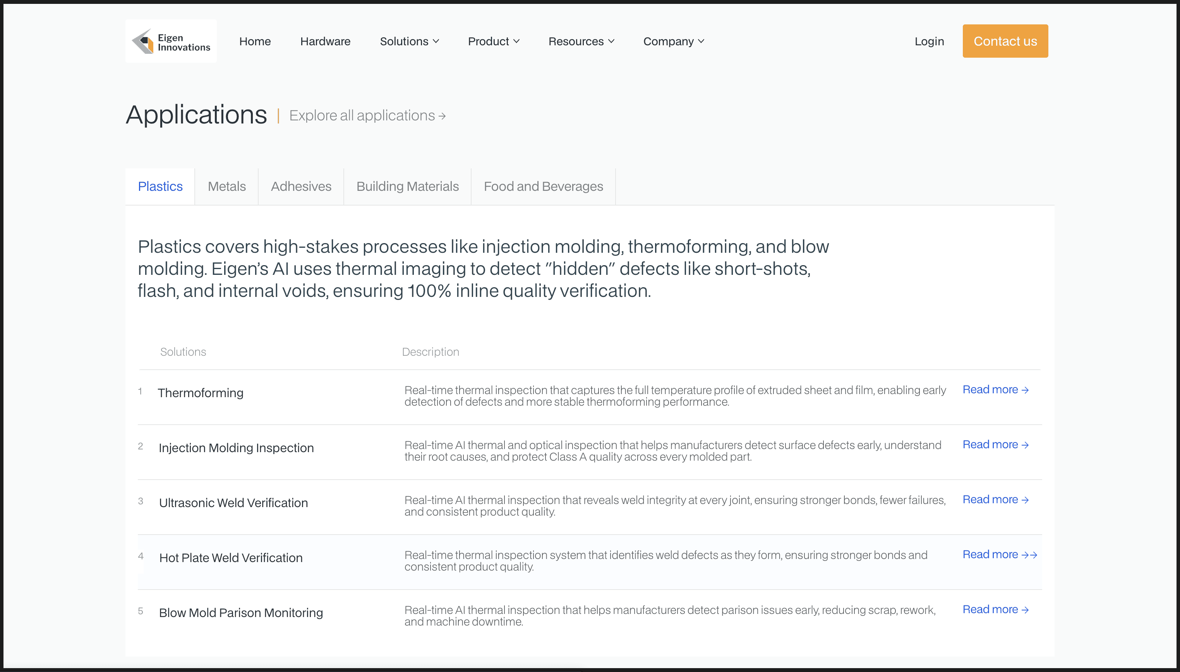Open the Hardware nav item
Viewport: 1180px width, 672px height.
pos(325,41)
